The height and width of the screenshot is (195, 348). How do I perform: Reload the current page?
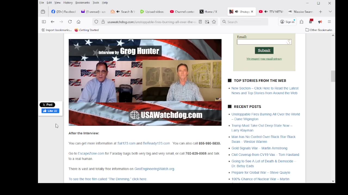click(70, 22)
